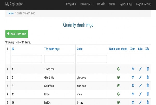Open view eye icon for Khoa row
The image size is (156, 105).
(133, 94)
